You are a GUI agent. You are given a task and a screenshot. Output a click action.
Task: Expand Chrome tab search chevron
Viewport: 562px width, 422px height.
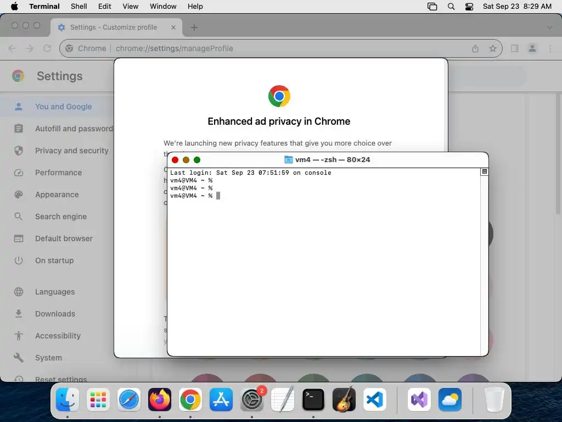point(550,27)
